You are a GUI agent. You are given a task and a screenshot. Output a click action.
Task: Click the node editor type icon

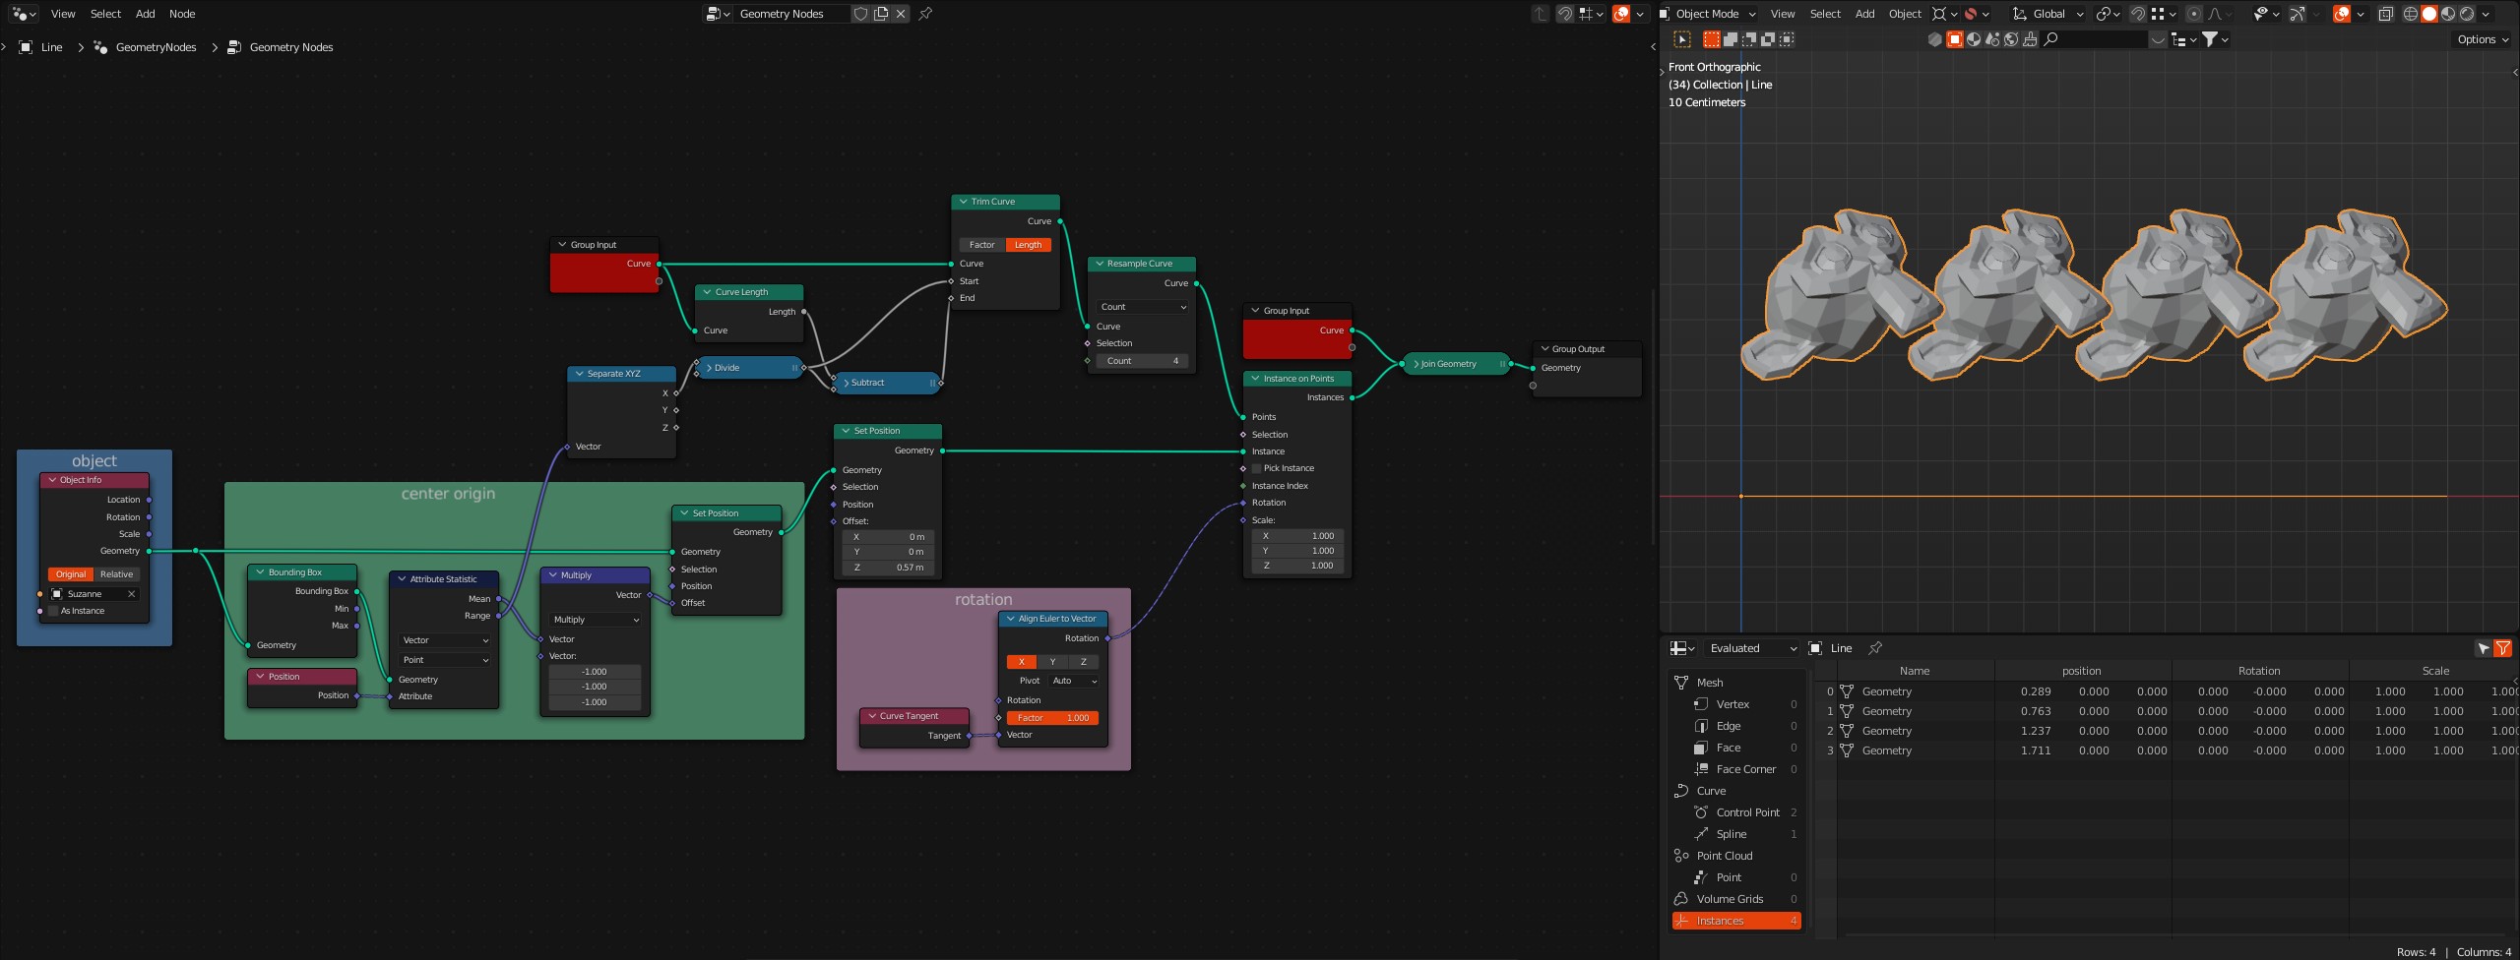point(24,14)
